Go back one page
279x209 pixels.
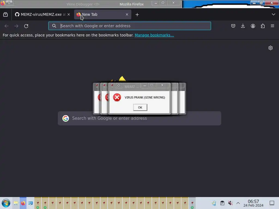point(7,26)
